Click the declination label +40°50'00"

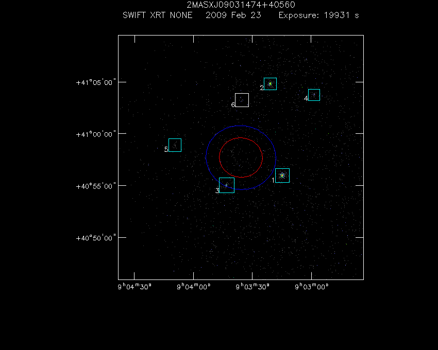(x=96, y=238)
